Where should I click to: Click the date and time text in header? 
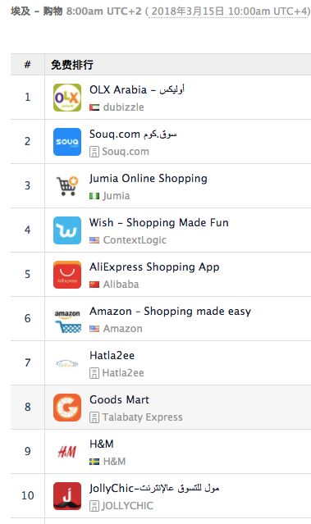click(x=230, y=11)
